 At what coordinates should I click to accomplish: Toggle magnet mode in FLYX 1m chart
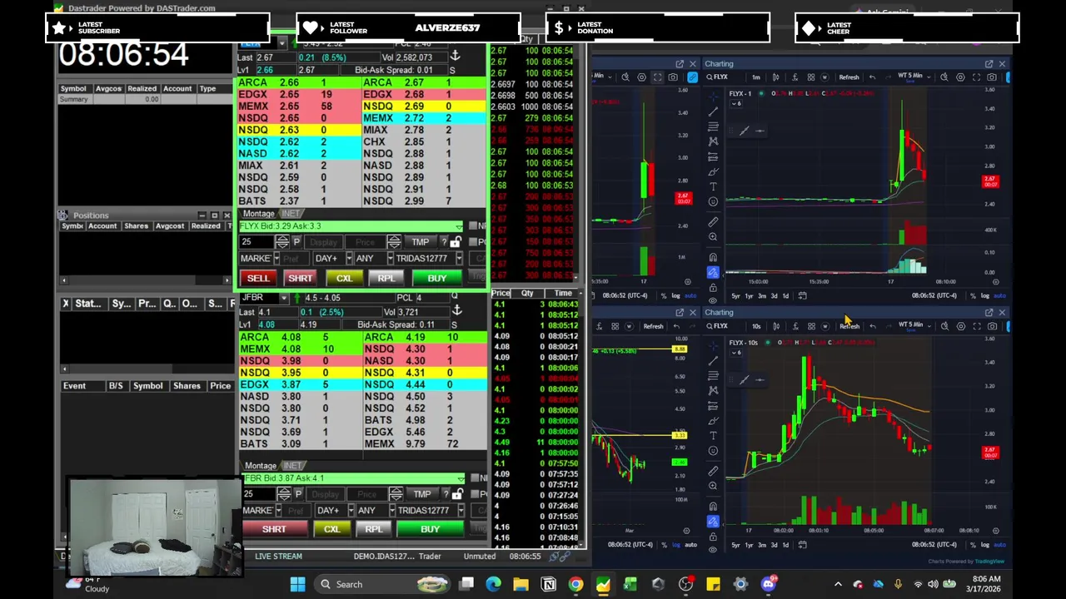click(x=713, y=257)
